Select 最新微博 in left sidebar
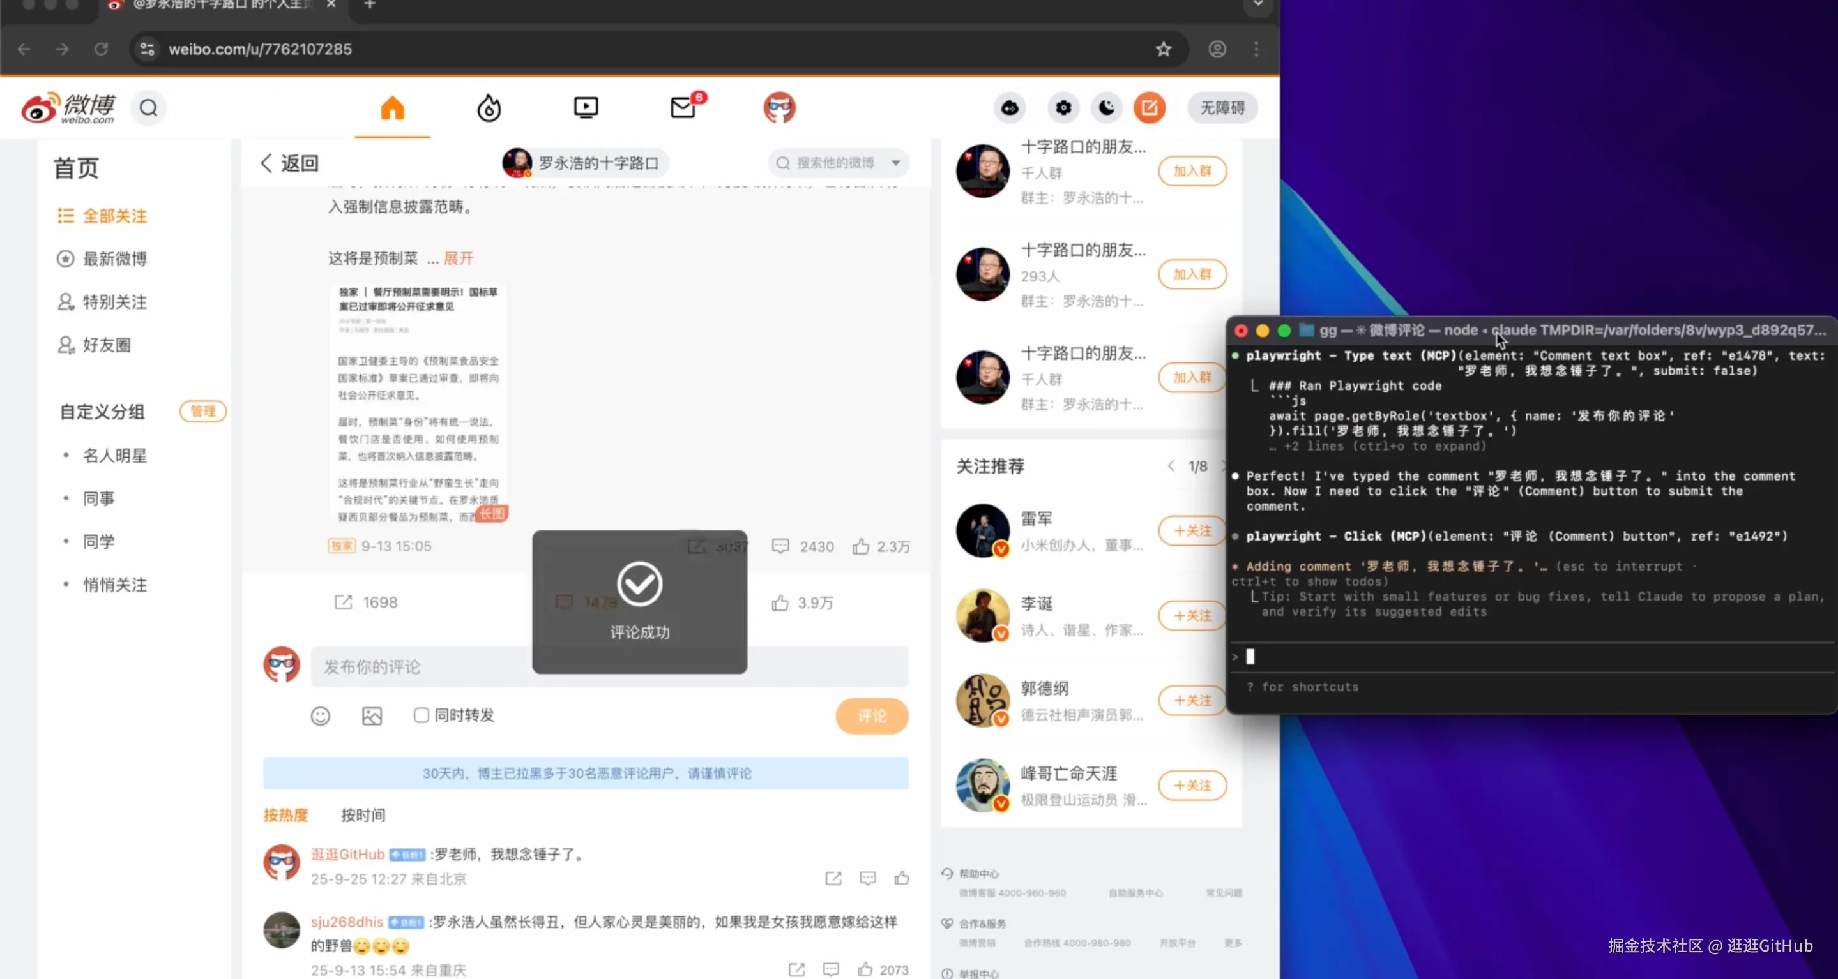The height and width of the screenshot is (979, 1838). pyautogui.click(x=114, y=259)
